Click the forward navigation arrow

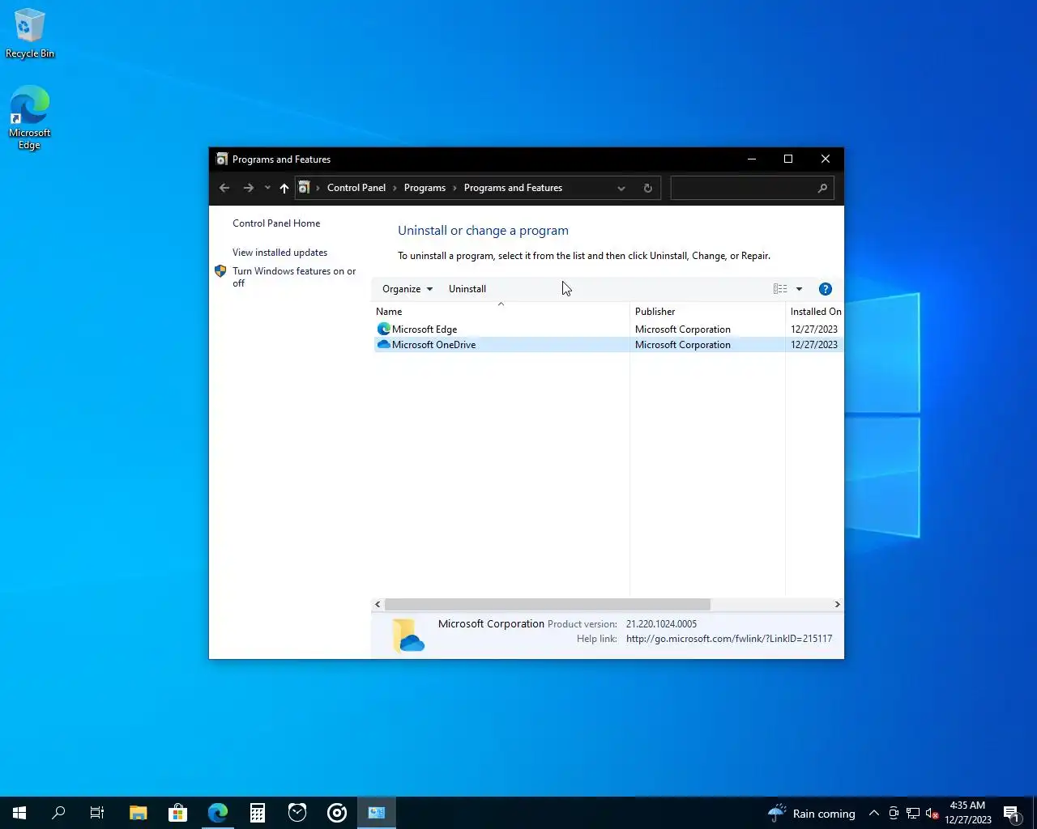pyautogui.click(x=249, y=188)
